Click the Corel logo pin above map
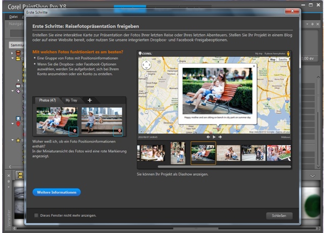Viewport: 325px width, 233px height. 140,54
